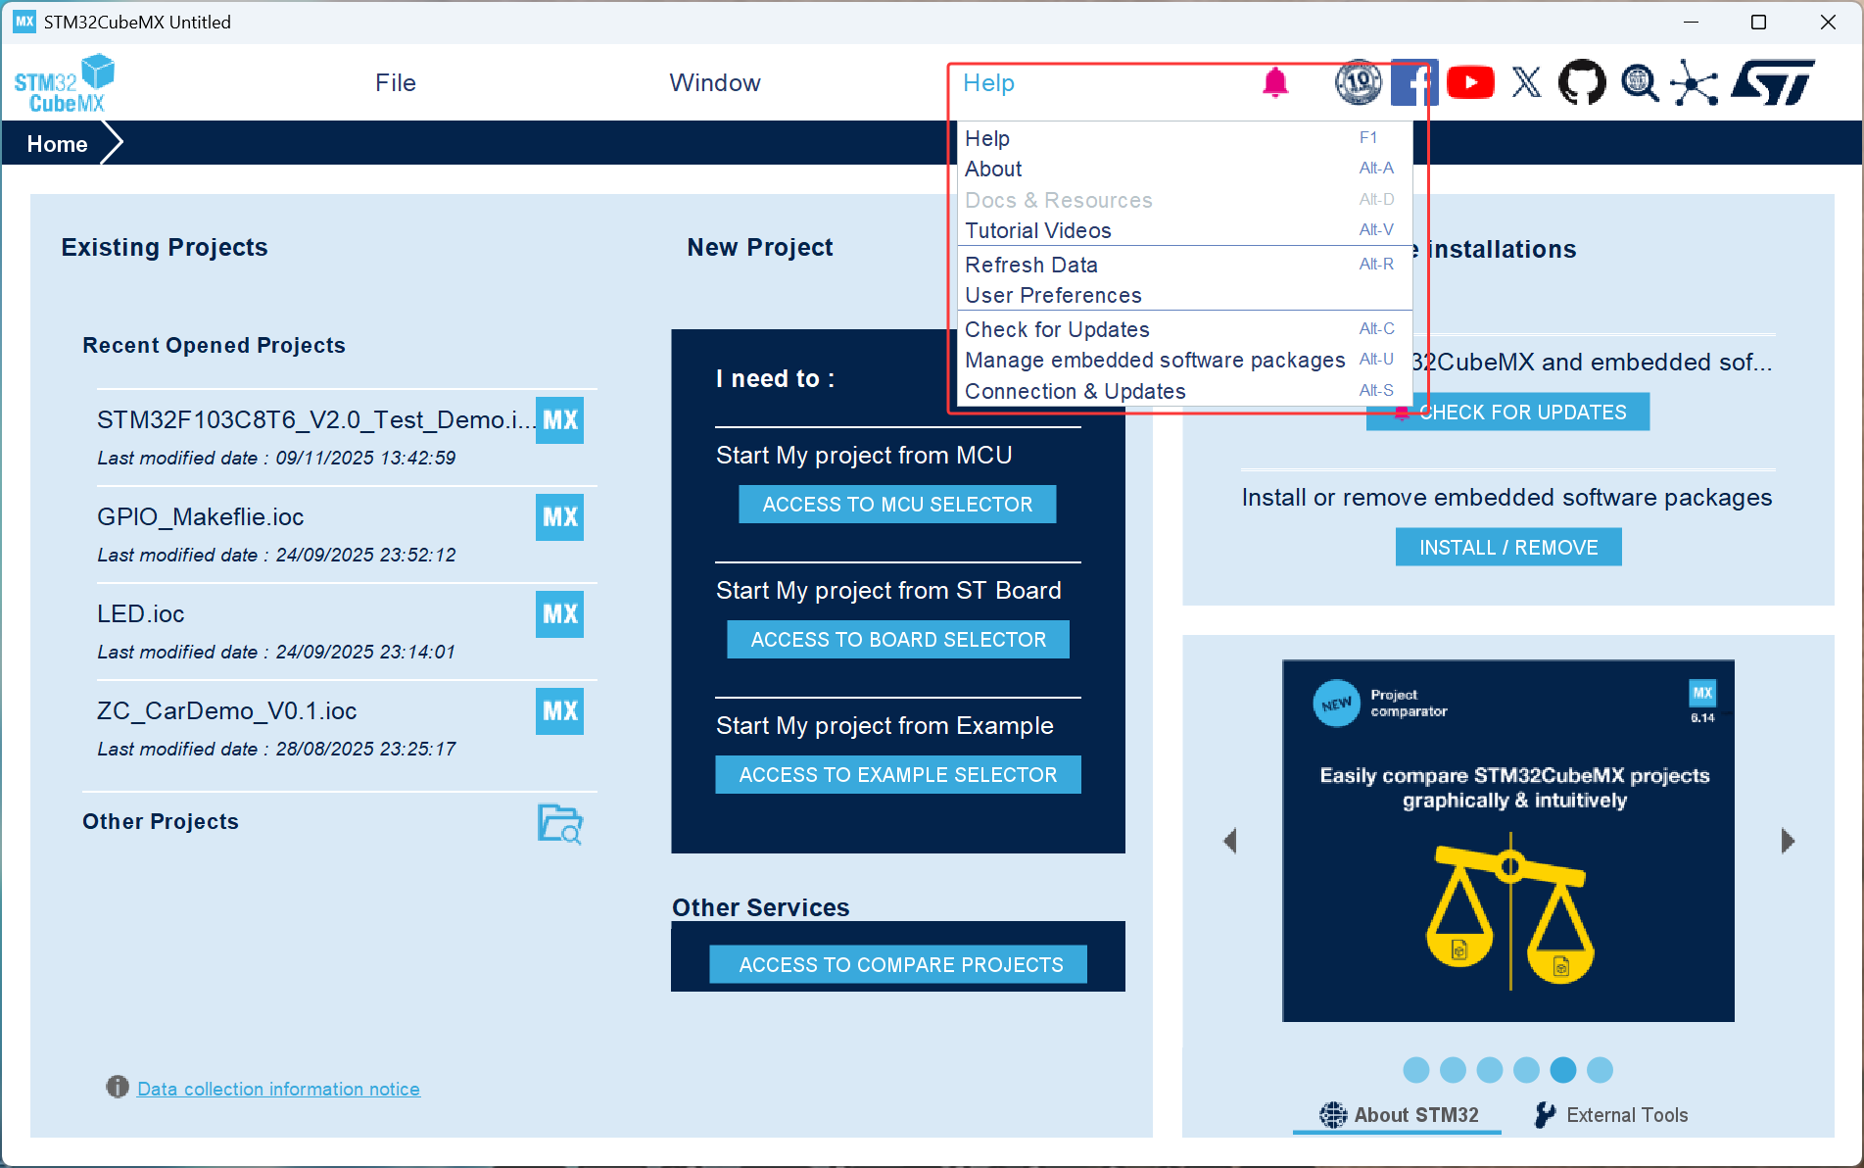Browse Other Projects folder icon

559,823
